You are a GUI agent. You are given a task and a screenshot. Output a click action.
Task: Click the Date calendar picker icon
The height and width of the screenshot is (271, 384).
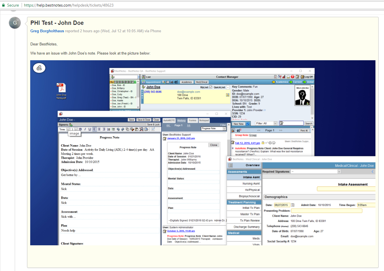292,205
